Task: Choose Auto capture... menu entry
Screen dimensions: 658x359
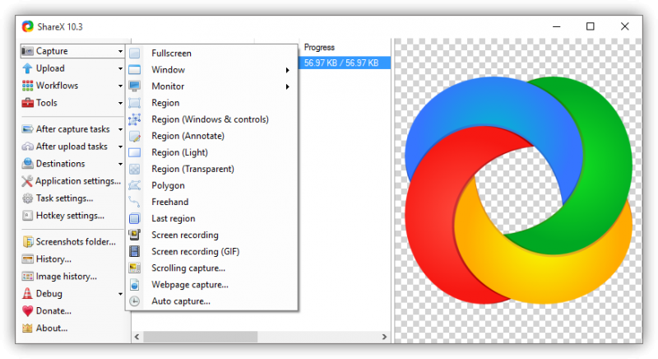Action: [x=212, y=301]
